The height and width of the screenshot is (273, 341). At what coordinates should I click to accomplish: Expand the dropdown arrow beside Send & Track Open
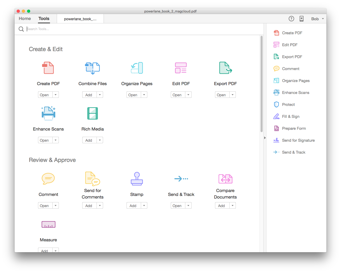point(188,206)
